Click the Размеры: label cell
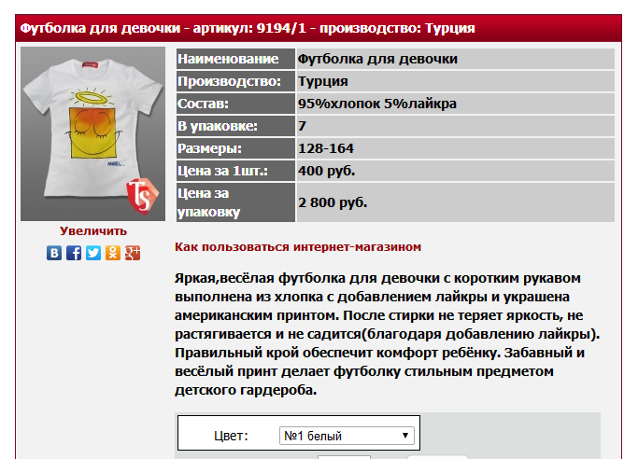This screenshot has height=459, width=638. click(x=235, y=148)
